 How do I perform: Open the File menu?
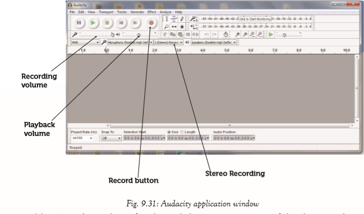click(72, 12)
